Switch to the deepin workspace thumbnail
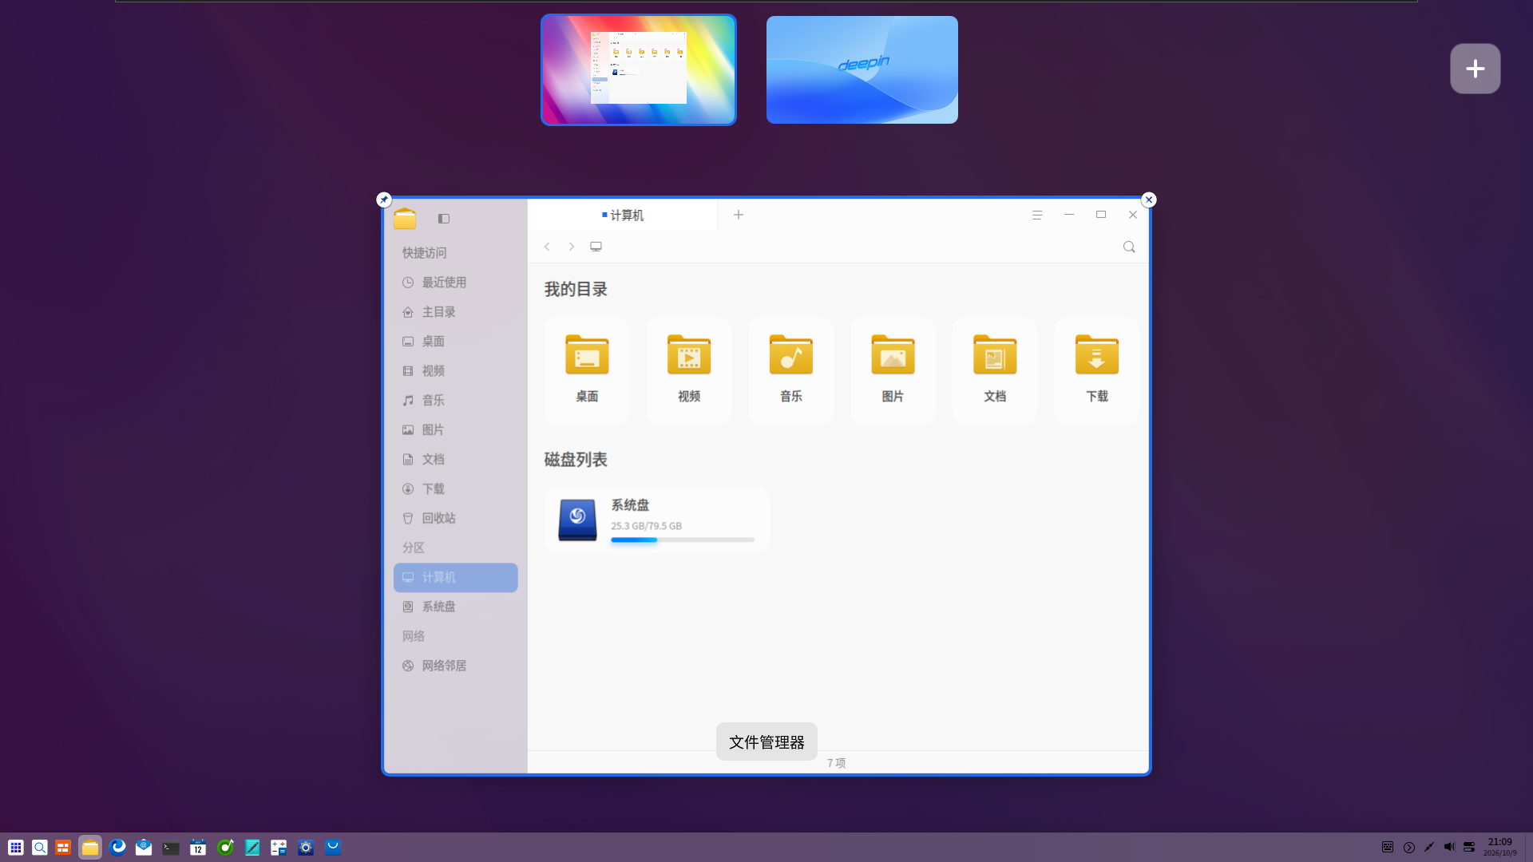This screenshot has width=1533, height=862. click(862, 70)
